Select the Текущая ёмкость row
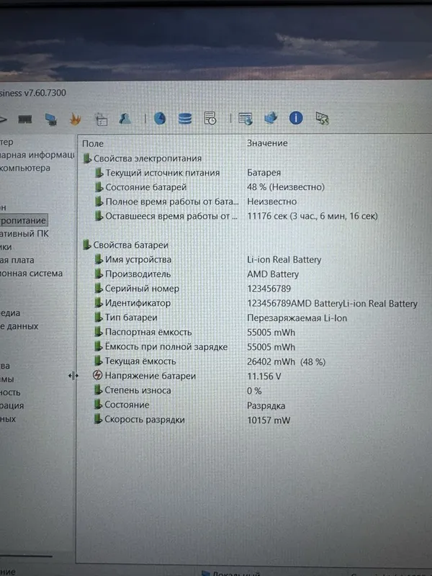Viewport: 432px width, 576px height. click(210, 361)
